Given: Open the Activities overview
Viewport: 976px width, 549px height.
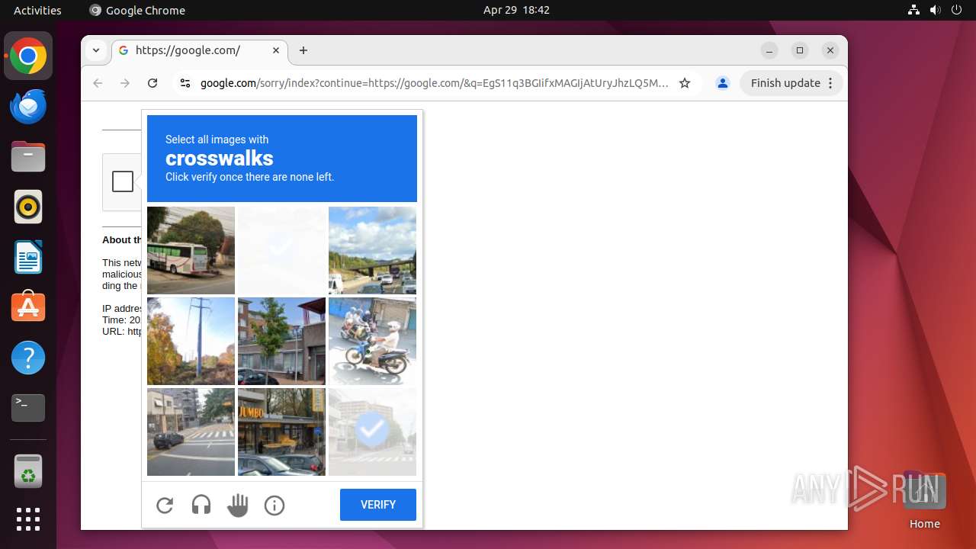Looking at the screenshot, I should coord(37,10).
